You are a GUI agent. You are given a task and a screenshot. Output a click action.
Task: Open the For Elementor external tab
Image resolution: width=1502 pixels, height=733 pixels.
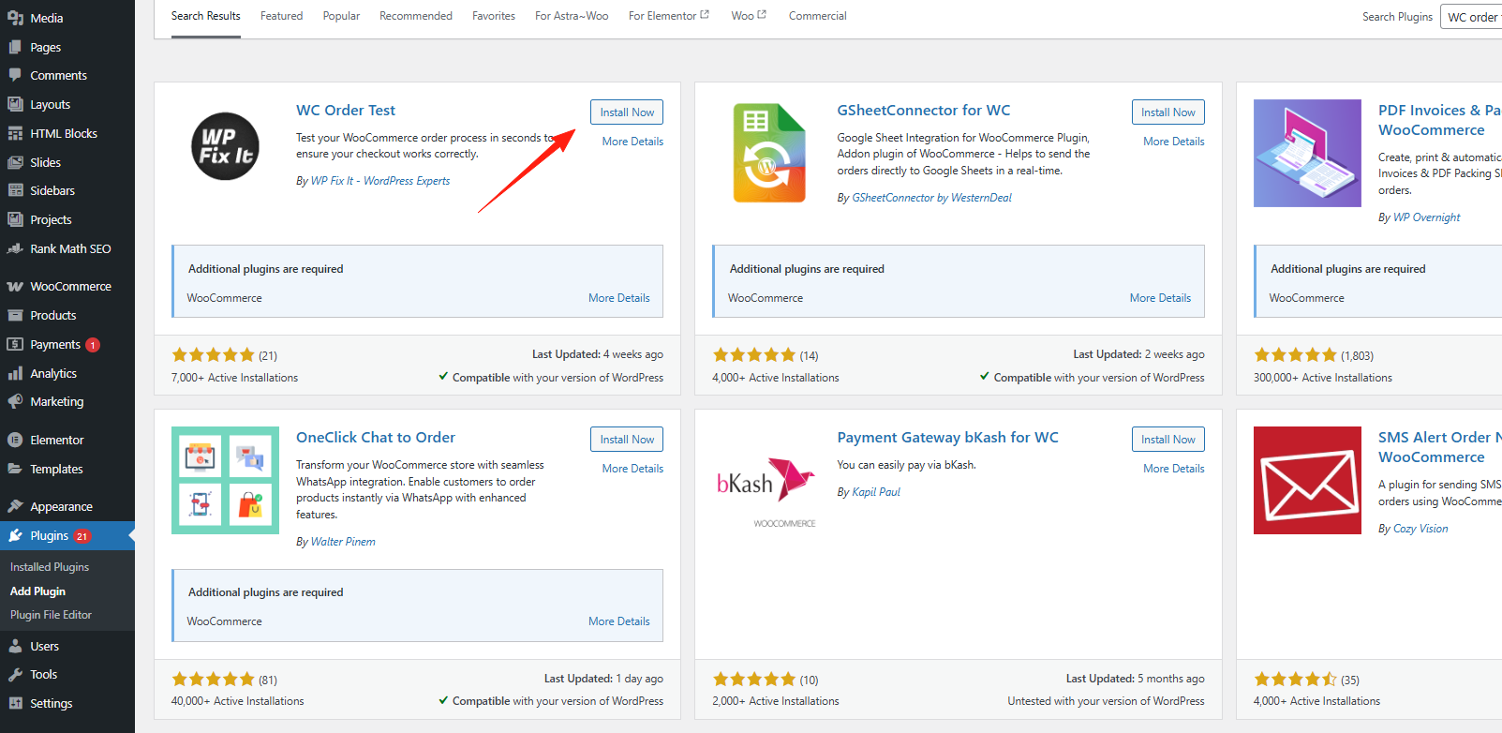(668, 16)
